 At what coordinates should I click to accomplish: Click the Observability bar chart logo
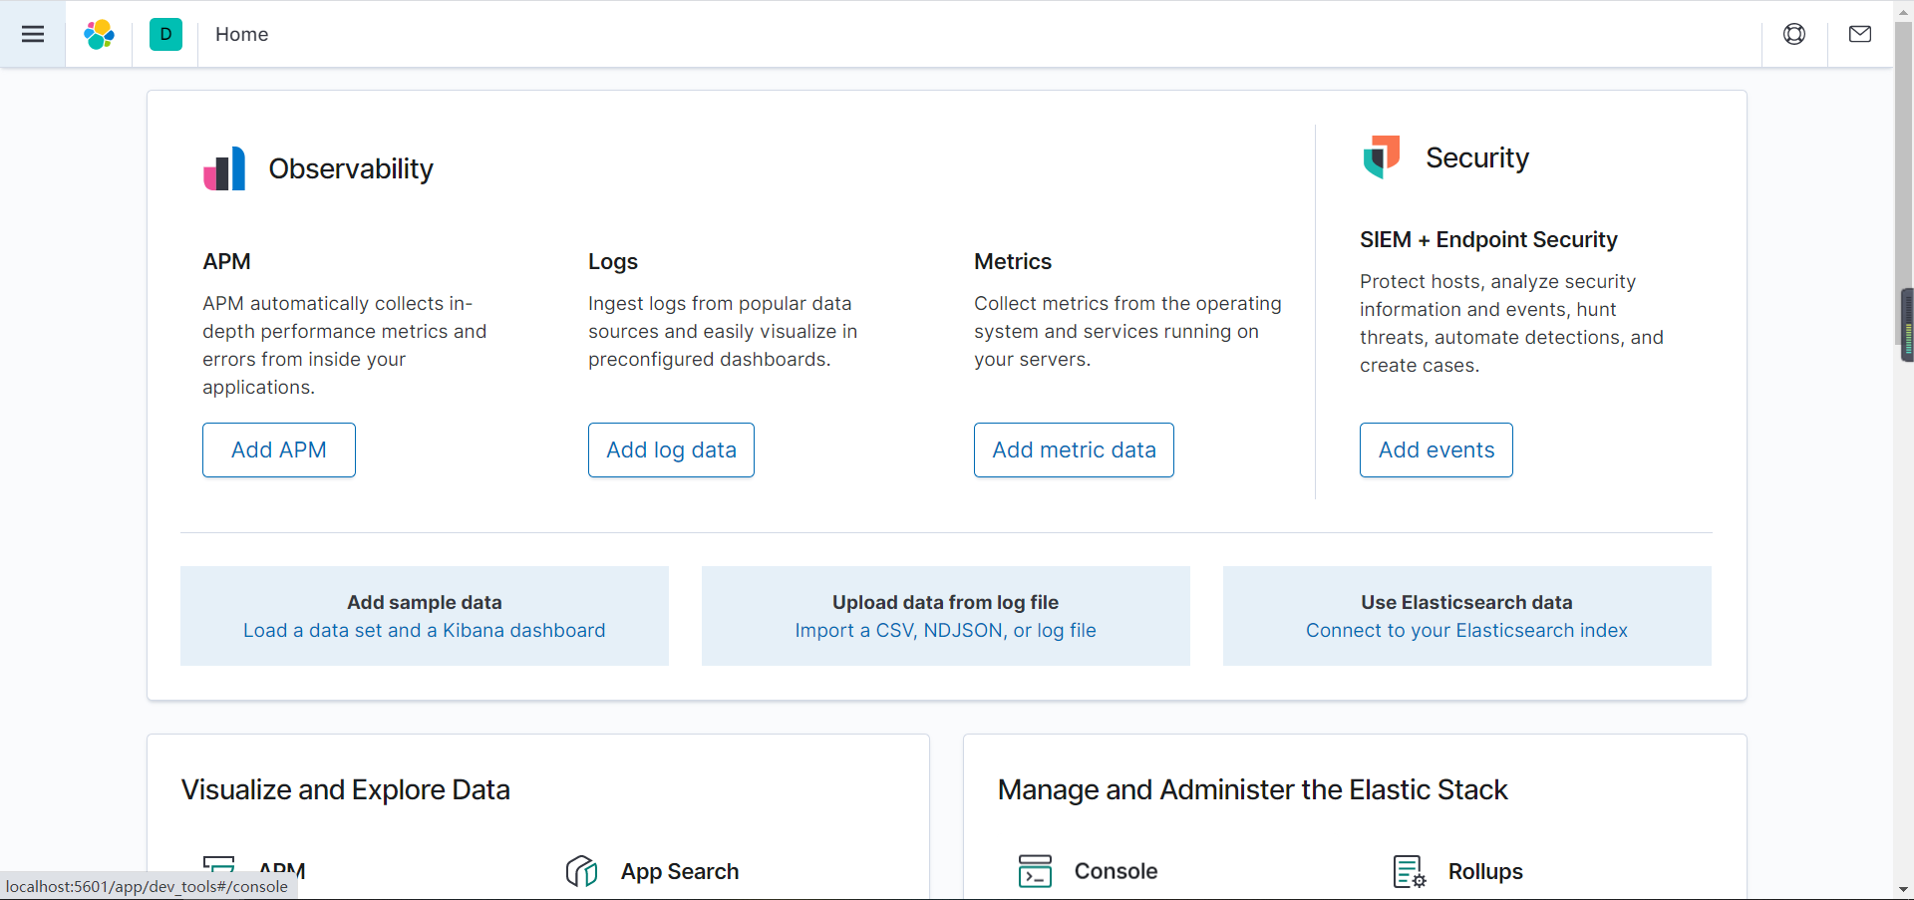(x=224, y=168)
